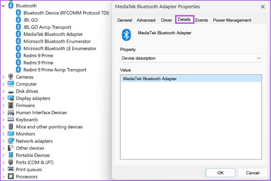Expand the Disk drives category

[3, 91]
